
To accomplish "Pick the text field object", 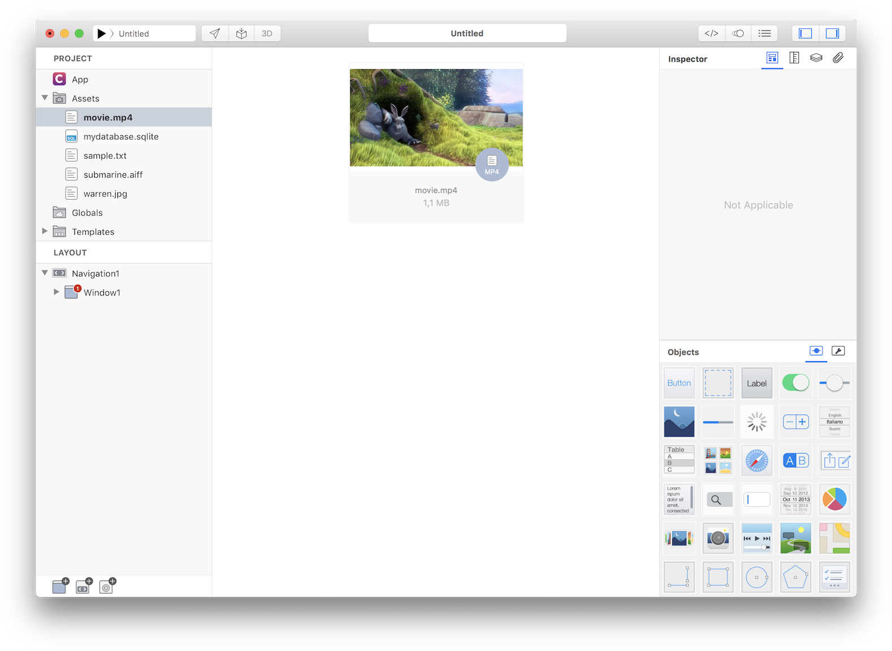I will 757,499.
